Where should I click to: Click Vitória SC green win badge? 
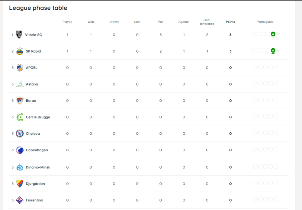click(x=273, y=34)
